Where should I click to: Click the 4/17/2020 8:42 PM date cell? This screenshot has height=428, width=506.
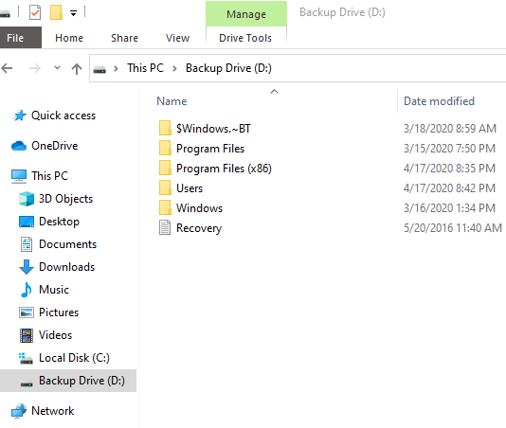click(x=449, y=188)
